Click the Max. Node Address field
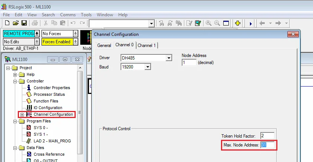The height and width of the screenshot is (162, 313). 267,145
